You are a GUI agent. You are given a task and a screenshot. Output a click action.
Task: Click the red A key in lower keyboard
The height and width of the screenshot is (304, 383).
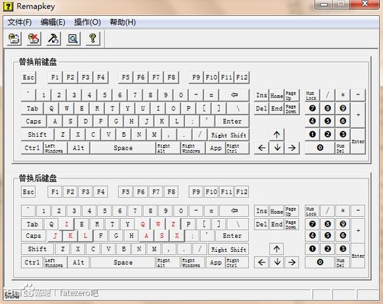pos(147,236)
